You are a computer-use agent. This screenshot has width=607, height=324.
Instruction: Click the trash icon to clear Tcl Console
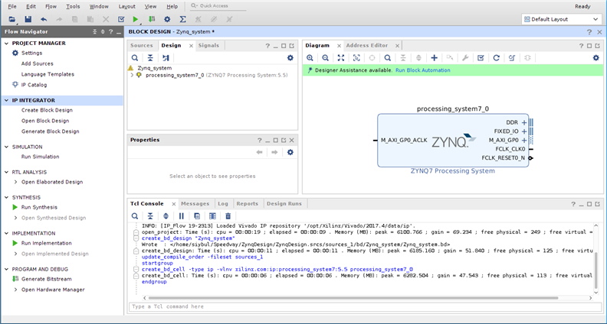(228, 216)
